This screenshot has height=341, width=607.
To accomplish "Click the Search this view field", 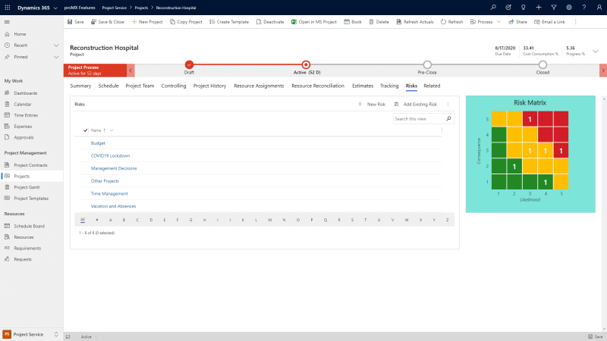I will (x=418, y=119).
